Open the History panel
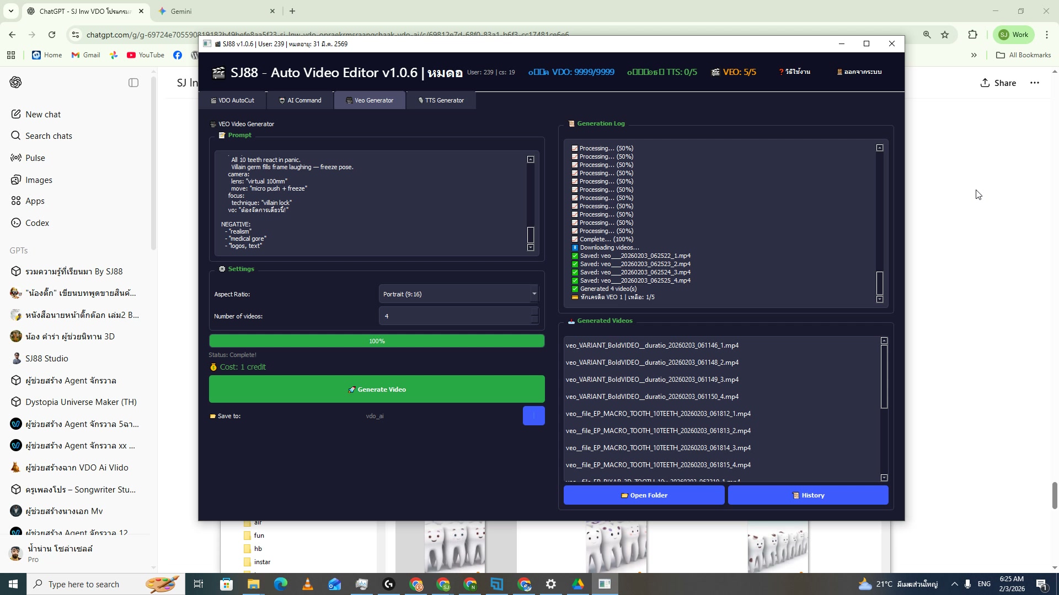Screen dimensions: 1059x595 point(808,495)
